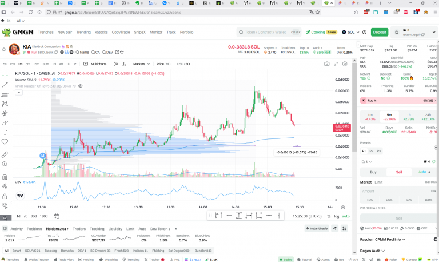Open the SOL network settings gear

pos(364,32)
